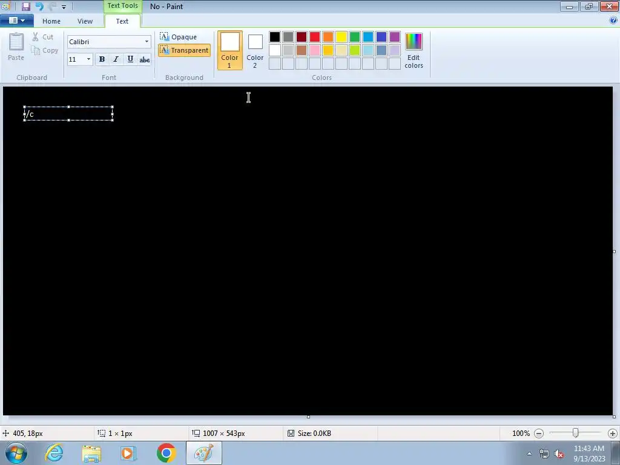Image resolution: width=620 pixels, height=465 pixels.
Task: Pick the light yellow color swatch
Action: pyautogui.click(x=341, y=50)
